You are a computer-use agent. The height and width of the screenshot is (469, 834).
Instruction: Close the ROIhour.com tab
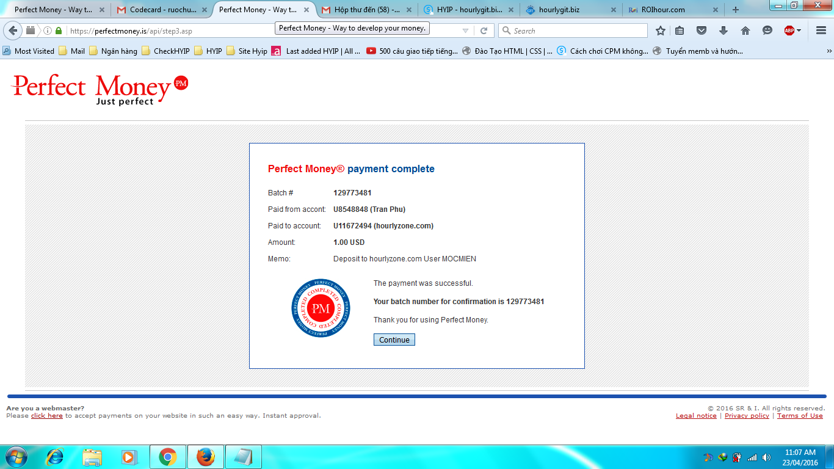coord(716,10)
